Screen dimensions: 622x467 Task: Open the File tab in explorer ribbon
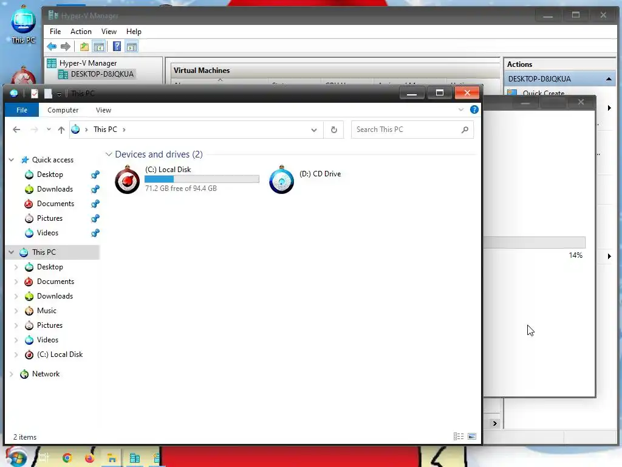click(22, 110)
